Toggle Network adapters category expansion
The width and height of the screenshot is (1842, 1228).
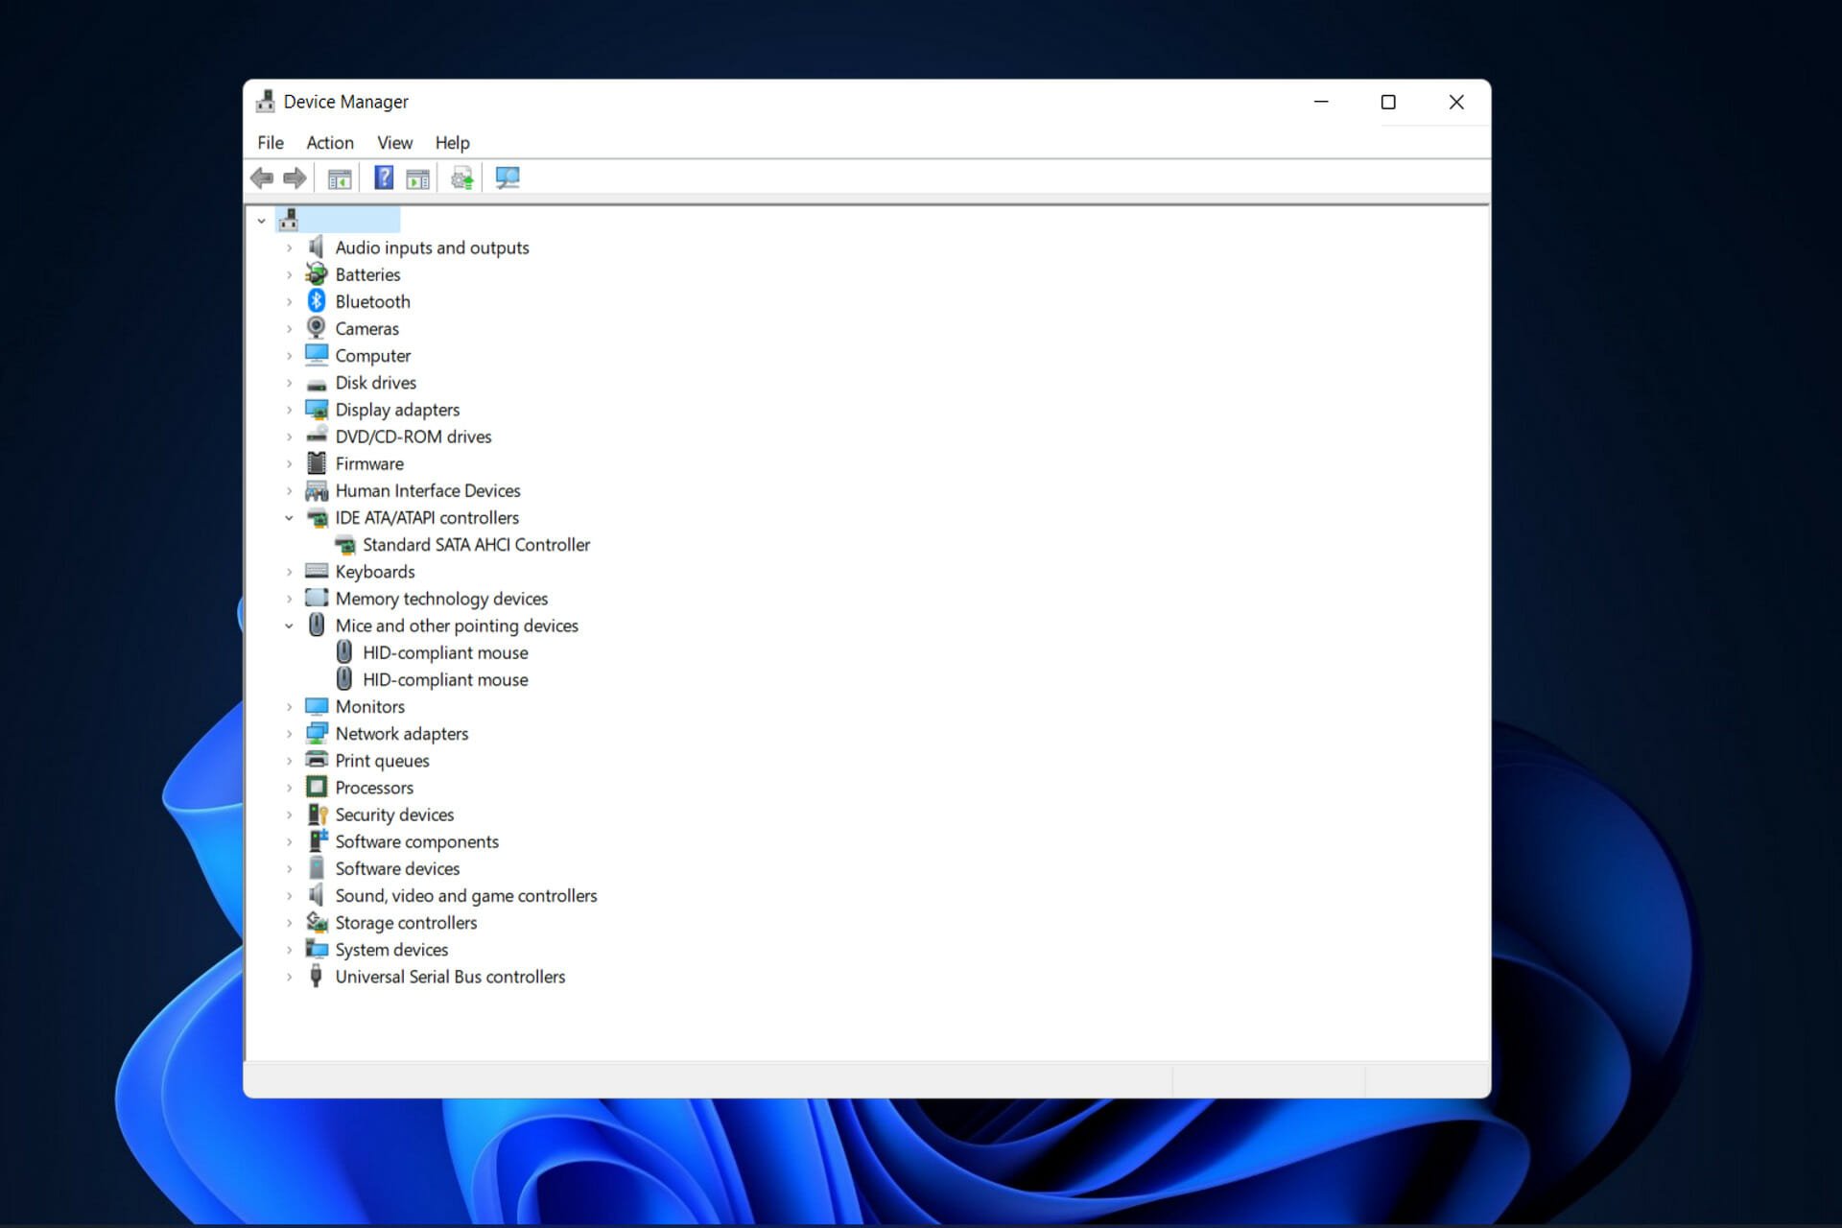click(287, 733)
